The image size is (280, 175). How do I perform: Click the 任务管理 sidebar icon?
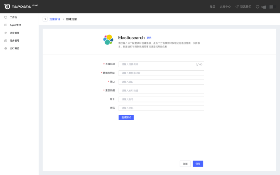(6, 41)
